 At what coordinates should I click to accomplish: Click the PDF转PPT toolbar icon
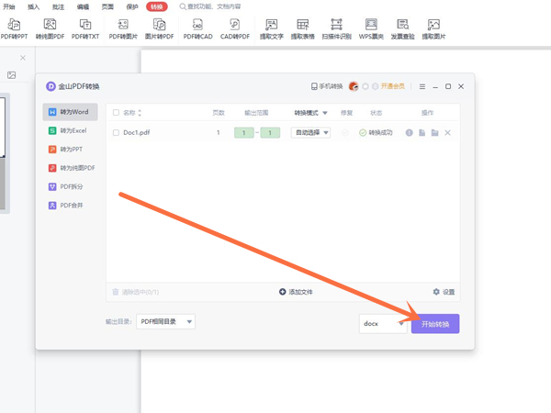(x=14, y=29)
